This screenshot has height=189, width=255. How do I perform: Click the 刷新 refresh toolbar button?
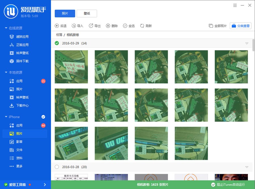pos(146,26)
